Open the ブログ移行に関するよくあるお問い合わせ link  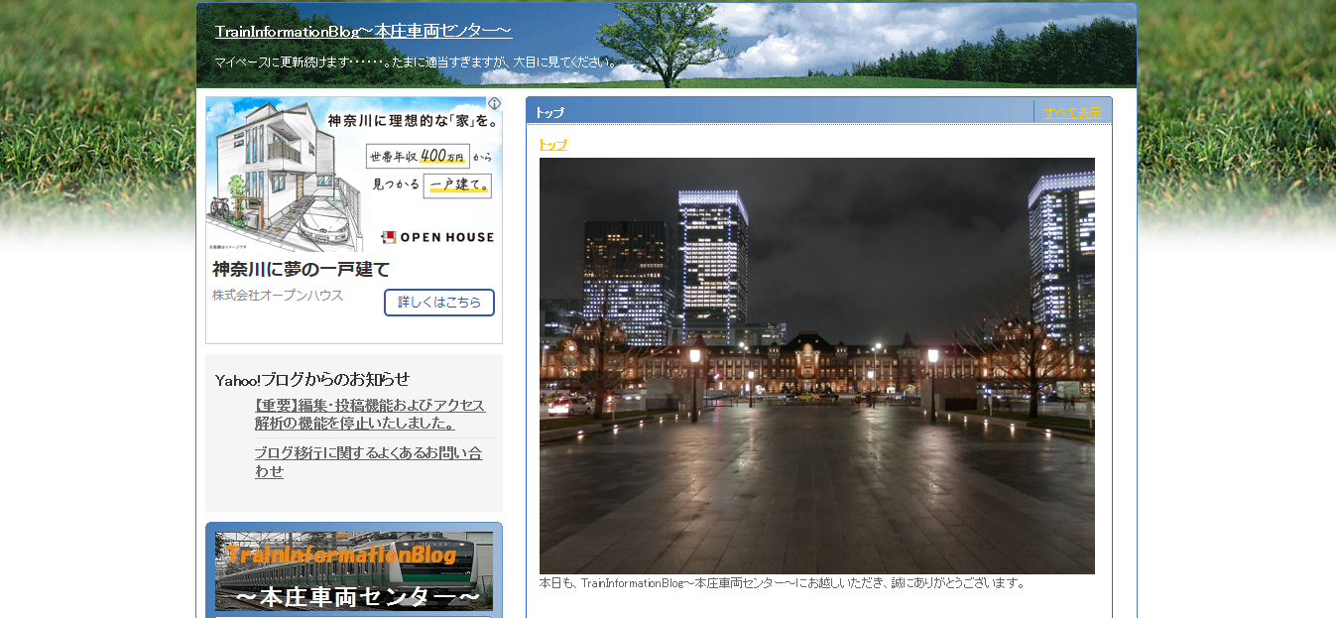tap(368, 462)
